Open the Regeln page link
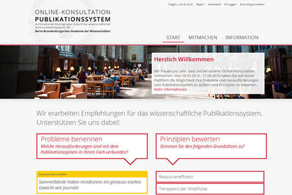Screen dimensions: 292x195 pyautogui.click(x=200, y=4)
